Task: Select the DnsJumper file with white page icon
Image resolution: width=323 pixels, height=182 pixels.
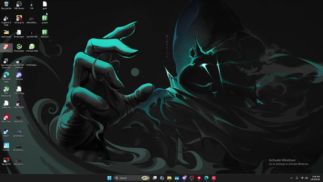Action: coord(19,34)
